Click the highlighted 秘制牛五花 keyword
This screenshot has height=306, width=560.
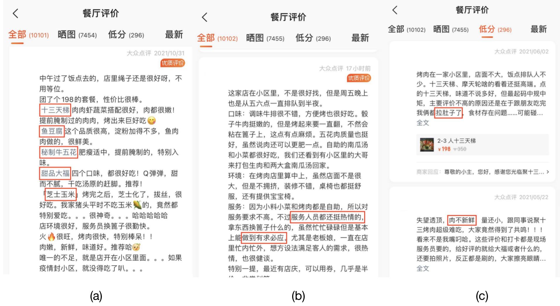[x=58, y=152]
